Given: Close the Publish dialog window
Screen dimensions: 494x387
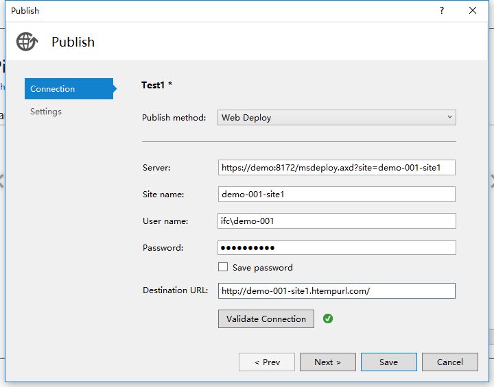Looking at the screenshot, I should pyautogui.click(x=473, y=10).
